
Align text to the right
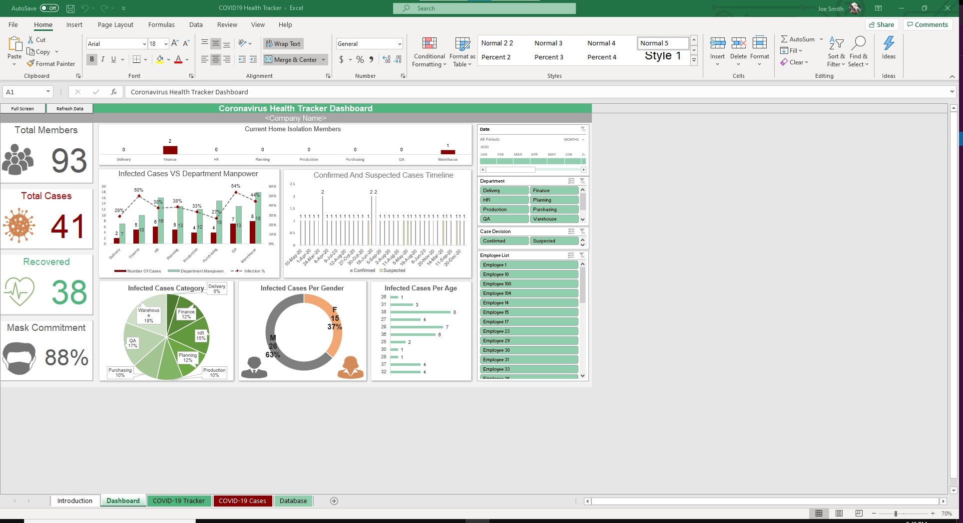point(227,59)
